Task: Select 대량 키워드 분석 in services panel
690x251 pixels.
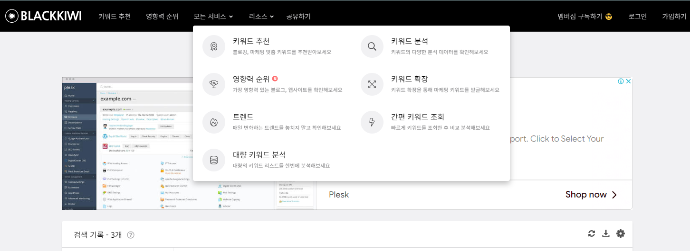Action: tap(259, 155)
